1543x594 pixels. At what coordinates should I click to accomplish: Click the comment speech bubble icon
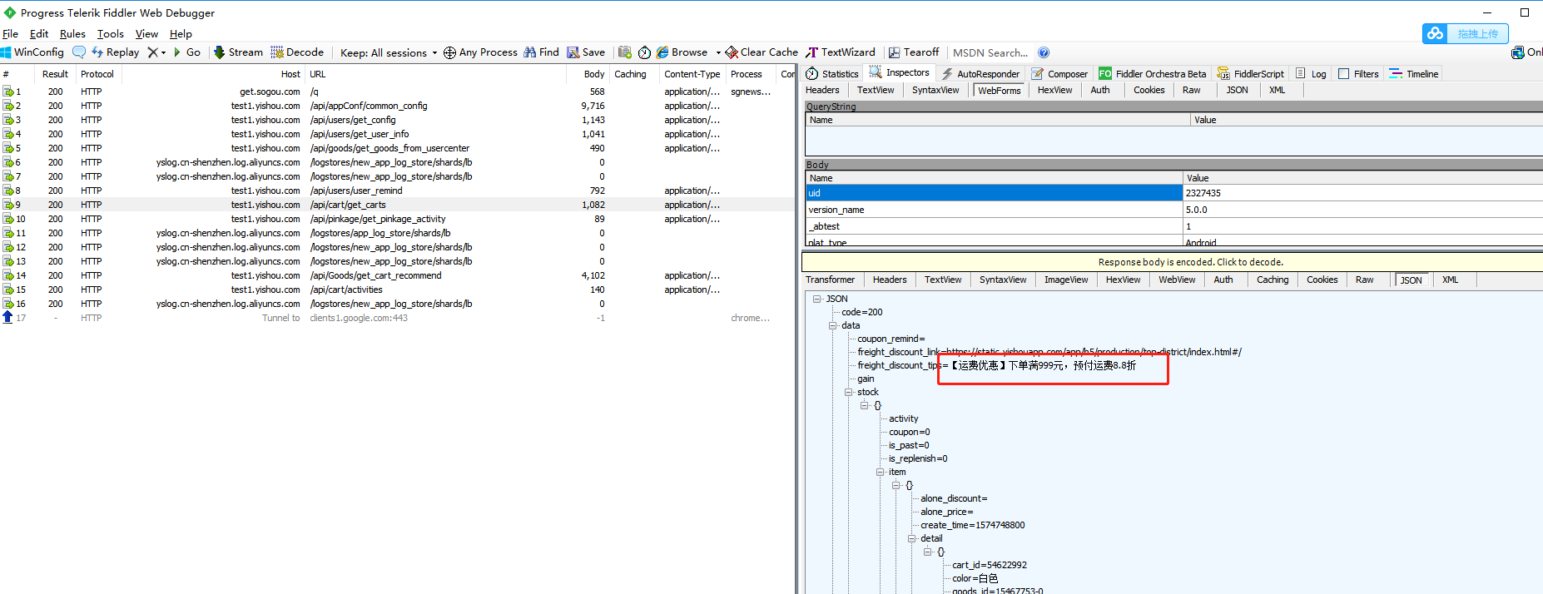[x=79, y=52]
